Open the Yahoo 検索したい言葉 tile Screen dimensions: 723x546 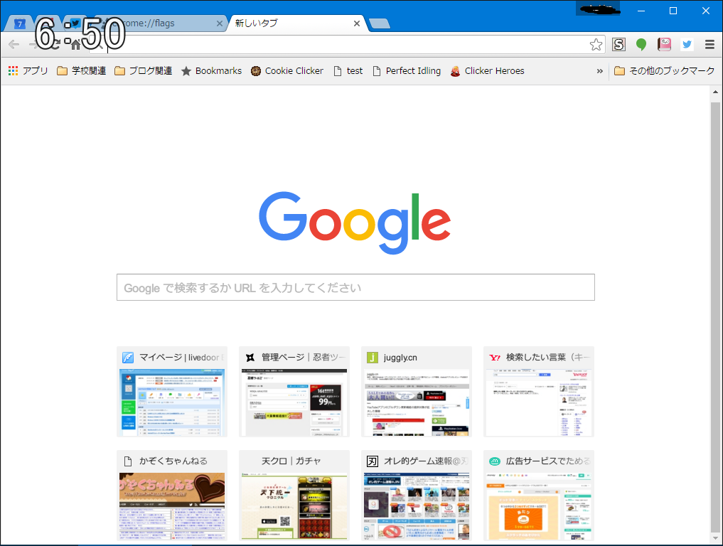pos(539,391)
